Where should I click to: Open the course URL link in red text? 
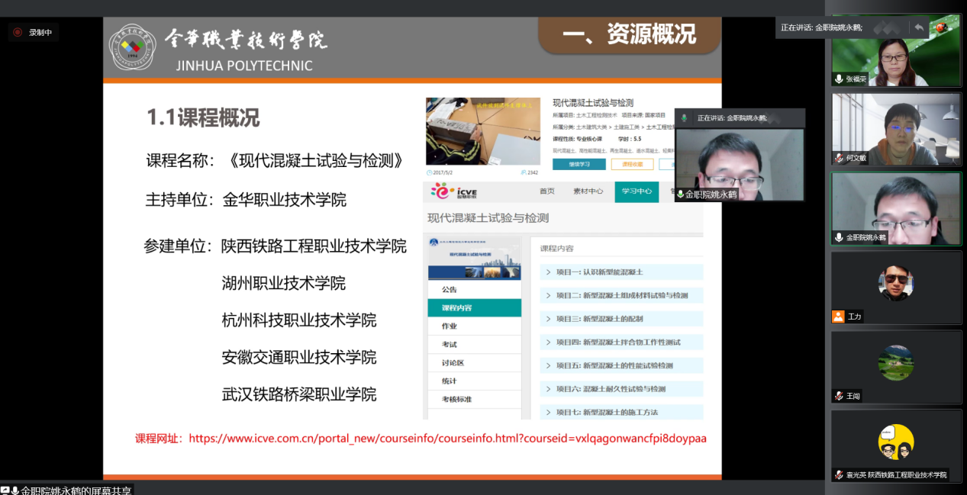click(447, 439)
